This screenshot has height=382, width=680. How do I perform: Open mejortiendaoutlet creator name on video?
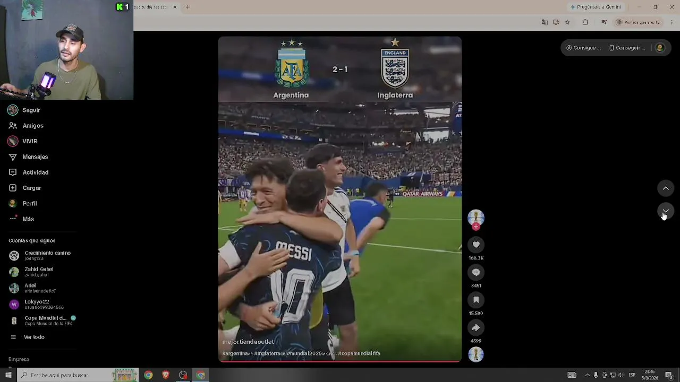(248, 342)
